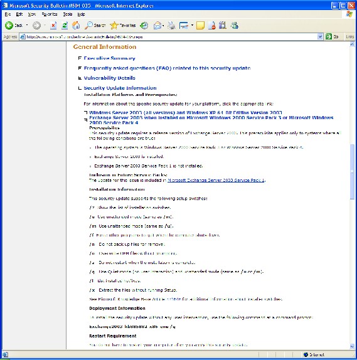This screenshot has width=357, height=360.
Task: Open Favorites with the star icon
Action: click(x=123, y=26)
